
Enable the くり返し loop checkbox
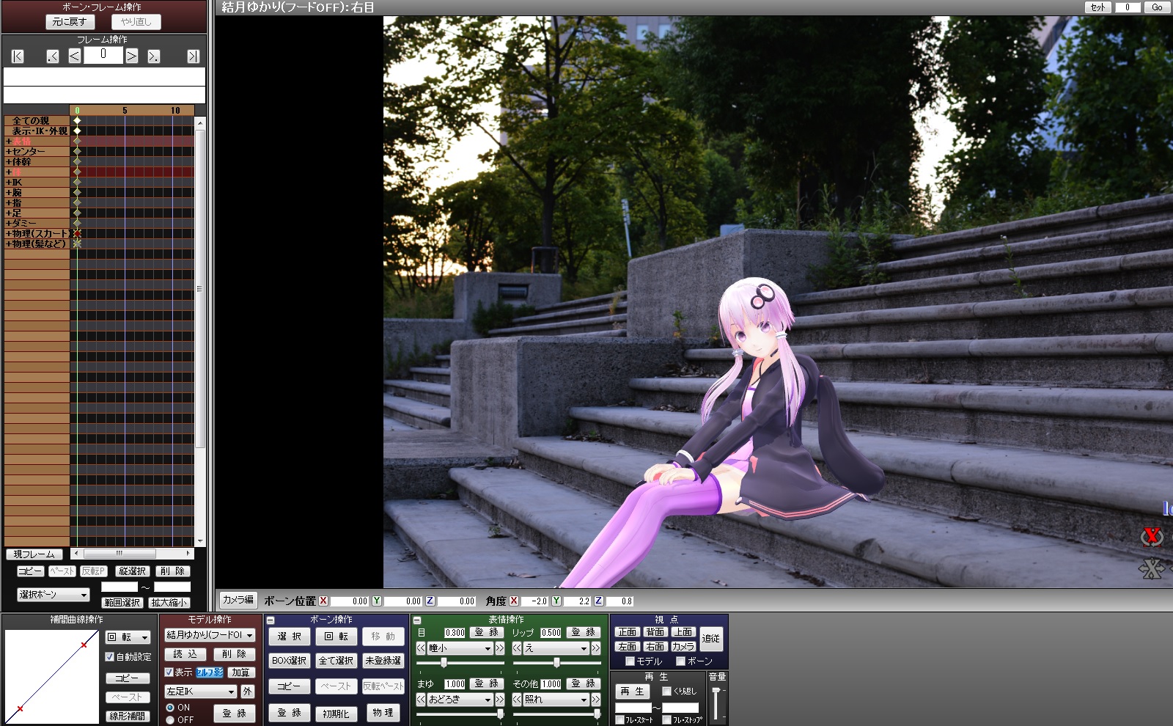coord(666,692)
